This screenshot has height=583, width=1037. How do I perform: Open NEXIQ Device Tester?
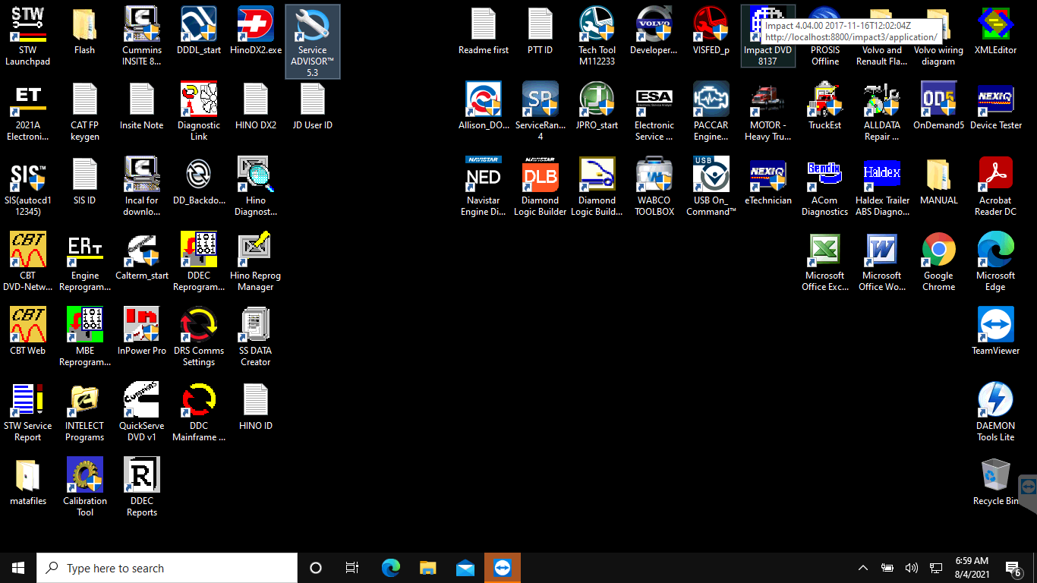pyautogui.click(x=995, y=106)
